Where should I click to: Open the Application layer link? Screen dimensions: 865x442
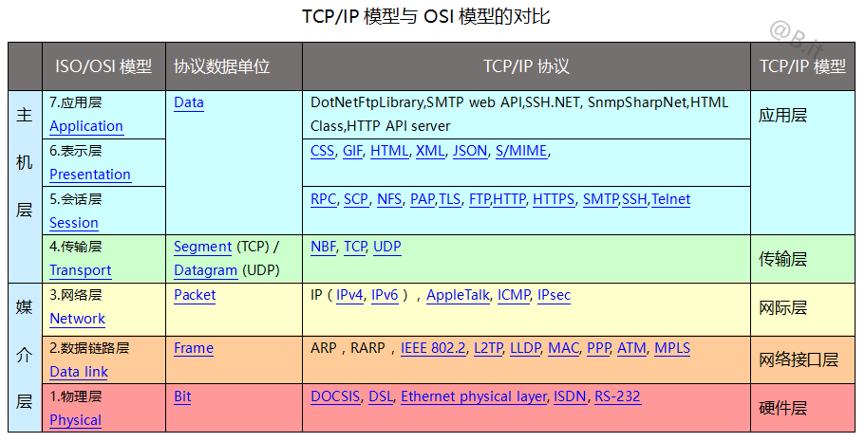pos(86,126)
